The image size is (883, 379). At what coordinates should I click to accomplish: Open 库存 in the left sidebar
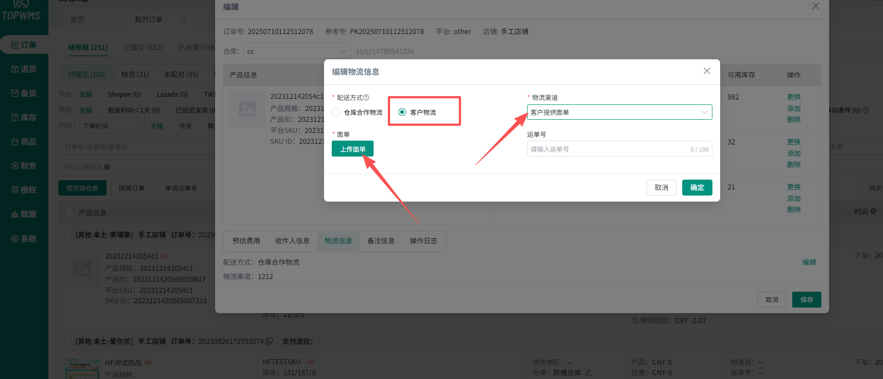pyautogui.click(x=24, y=117)
